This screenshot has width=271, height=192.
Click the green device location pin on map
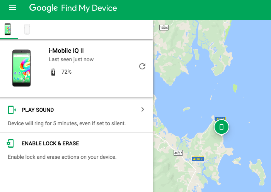click(221, 127)
